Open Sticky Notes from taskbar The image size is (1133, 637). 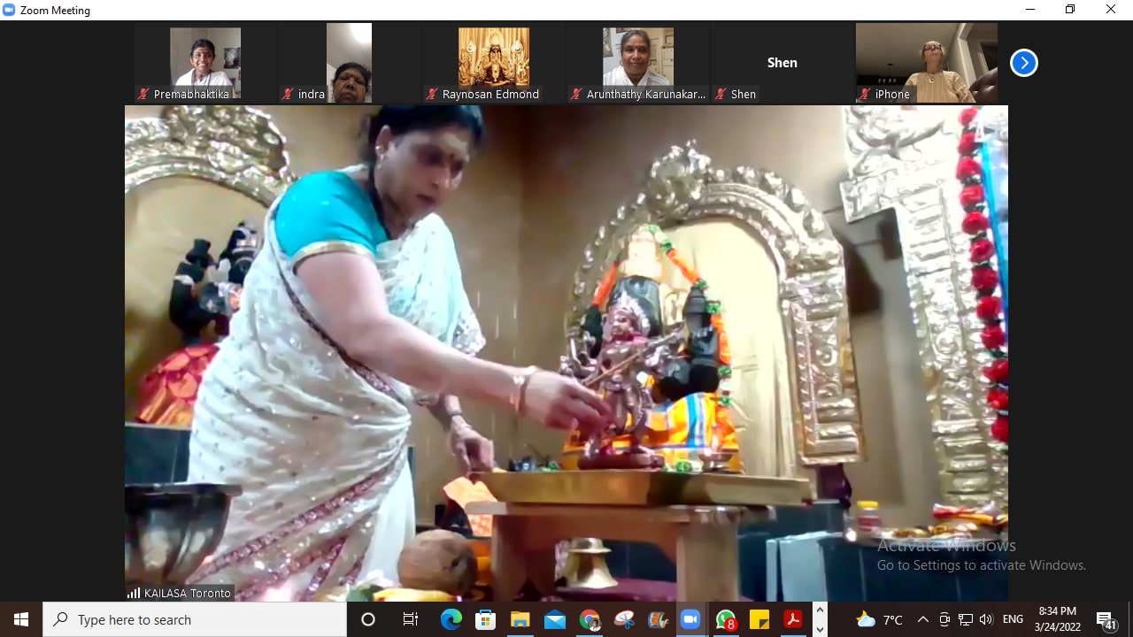(759, 619)
